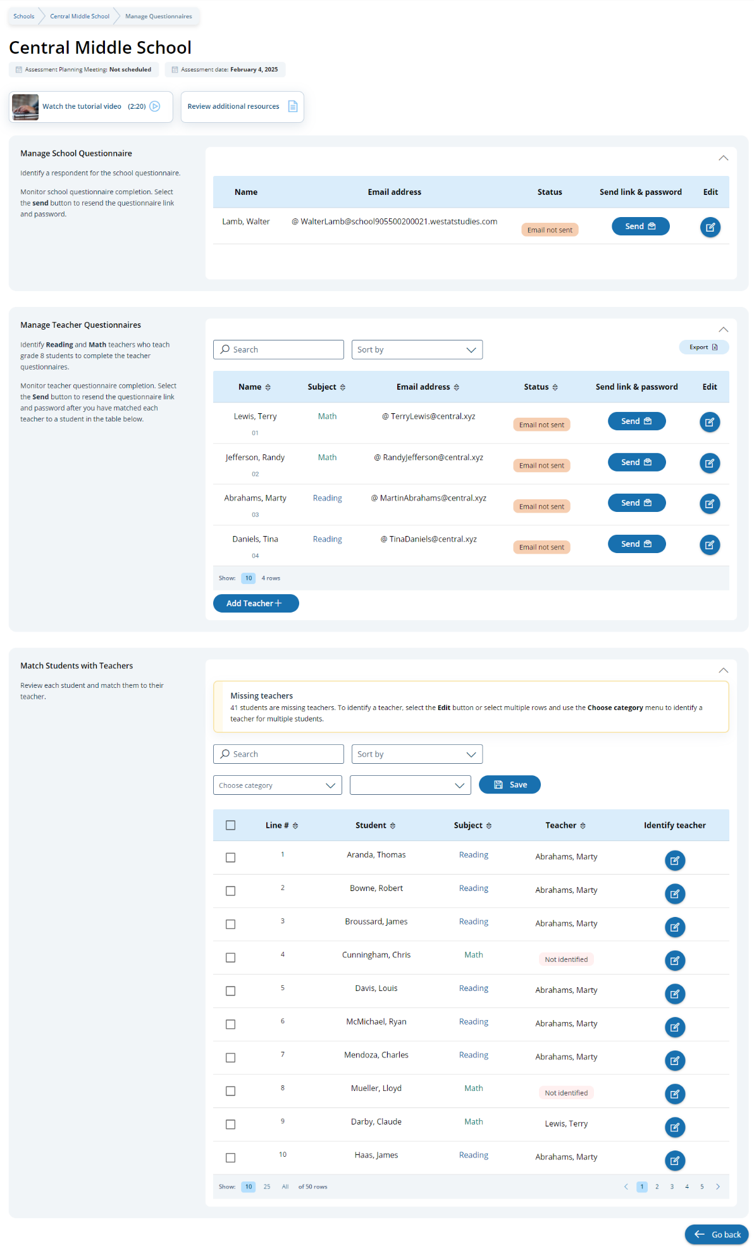Go to Schools breadcrumb
The image size is (754, 1253).
tap(24, 16)
